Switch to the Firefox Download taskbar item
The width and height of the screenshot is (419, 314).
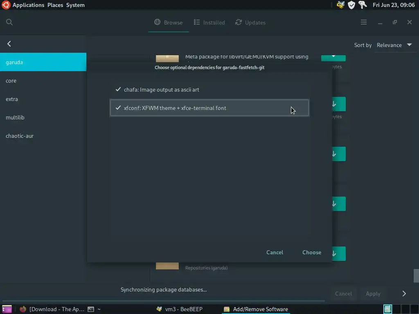[52, 309]
